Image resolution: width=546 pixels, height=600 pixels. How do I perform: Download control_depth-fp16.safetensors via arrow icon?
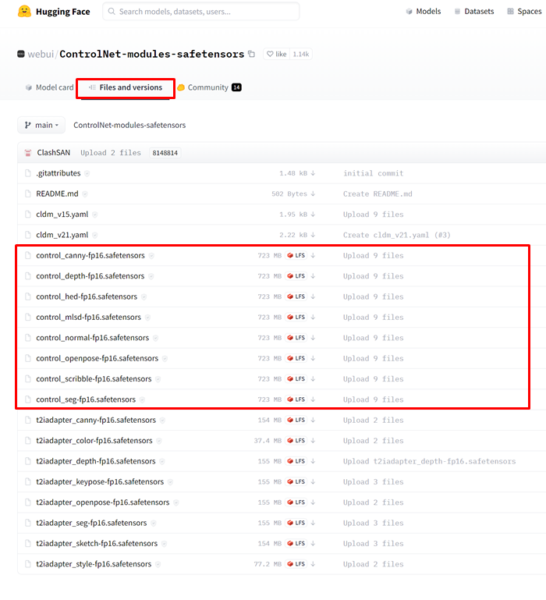pyautogui.click(x=313, y=276)
